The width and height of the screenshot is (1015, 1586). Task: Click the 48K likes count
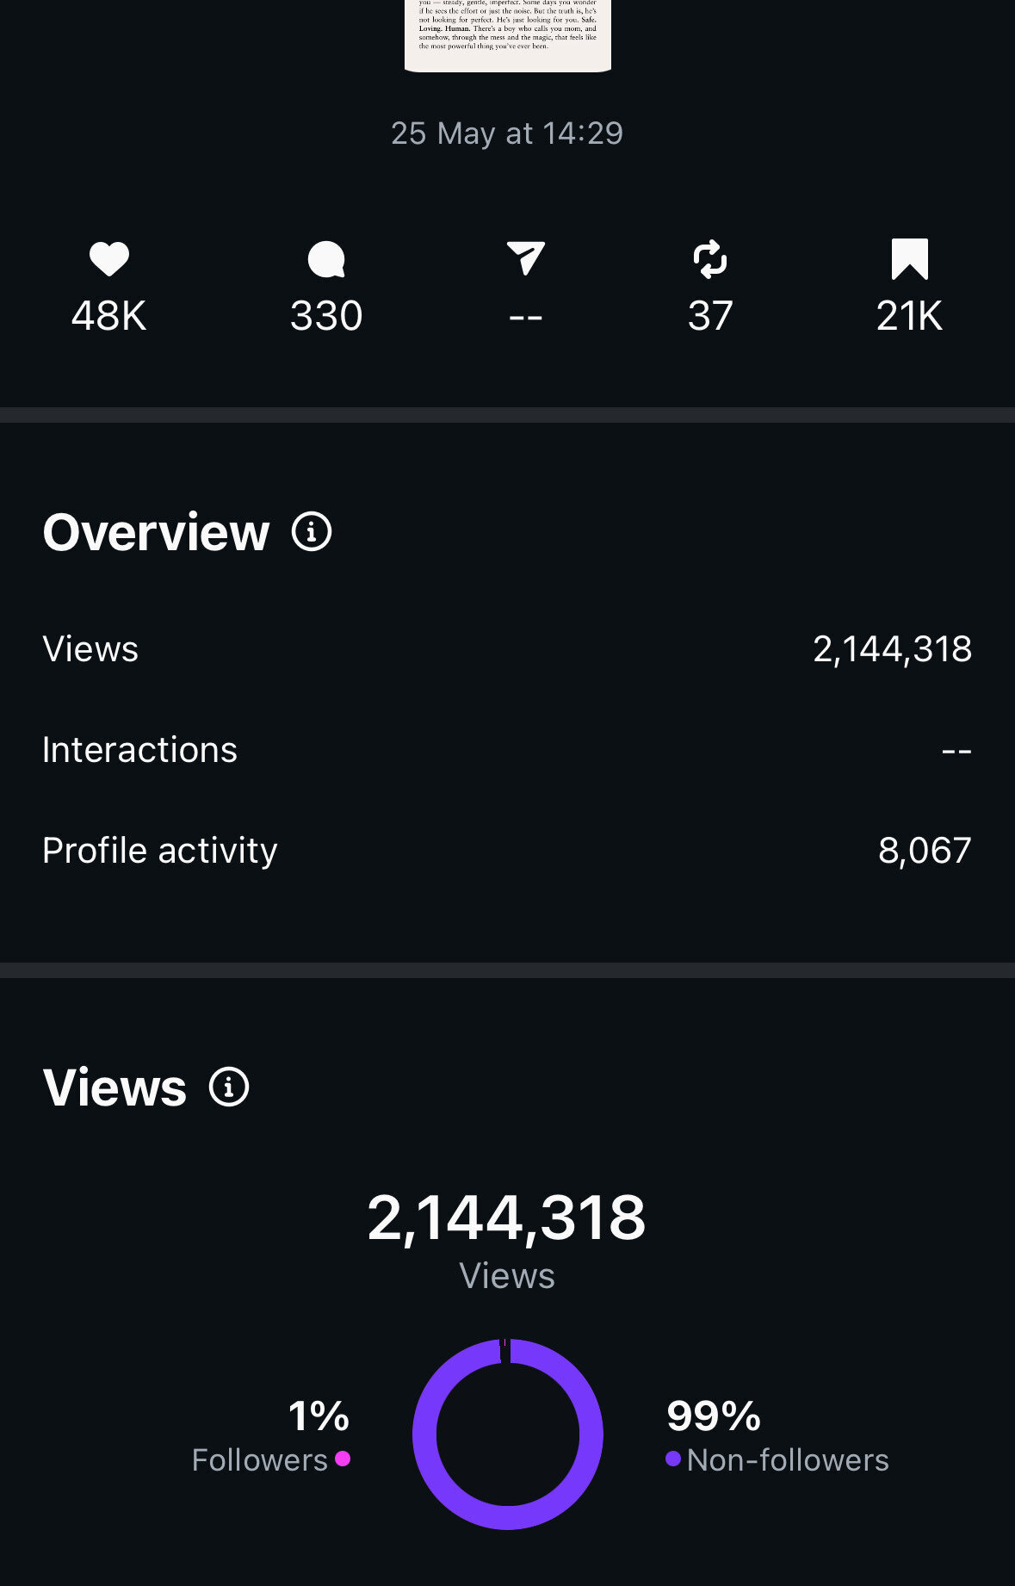tap(108, 316)
